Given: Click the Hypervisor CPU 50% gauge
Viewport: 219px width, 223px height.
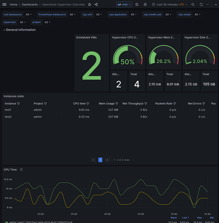Looking at the screenshot, I should tap(128, 55).
